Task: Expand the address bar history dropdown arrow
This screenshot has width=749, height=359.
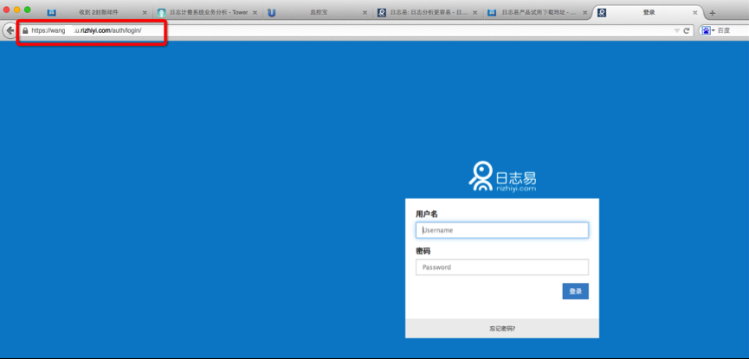Action: pos(676,30)
